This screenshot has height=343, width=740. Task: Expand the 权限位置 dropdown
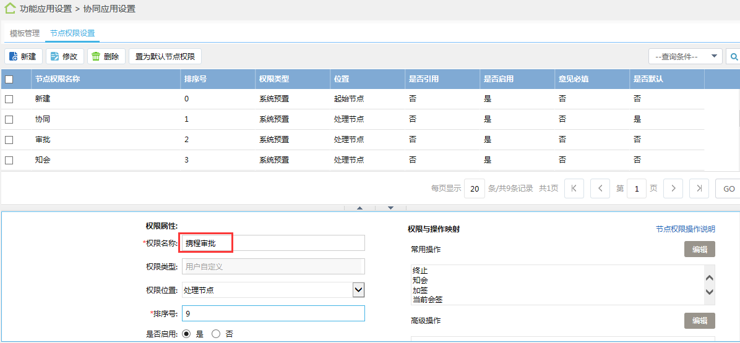pyautogui.click(x=358, y=290)
